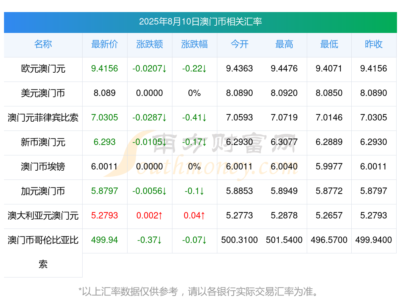
Task: Select the 名称 column header
Action: pos(43,44)
